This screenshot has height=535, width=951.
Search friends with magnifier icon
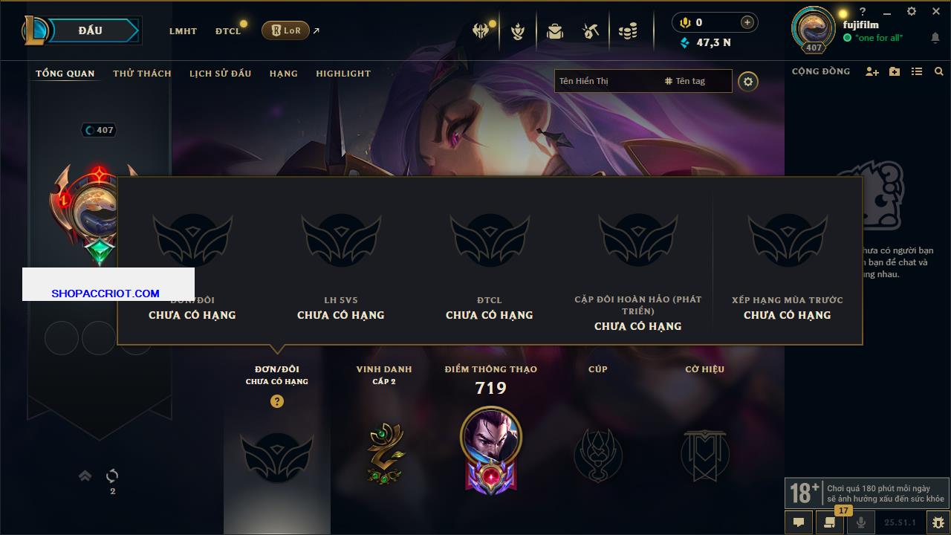(939, 71)
